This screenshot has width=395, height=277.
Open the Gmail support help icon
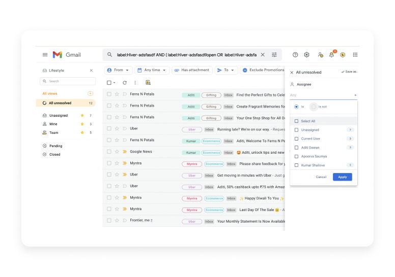coord(295,55)
